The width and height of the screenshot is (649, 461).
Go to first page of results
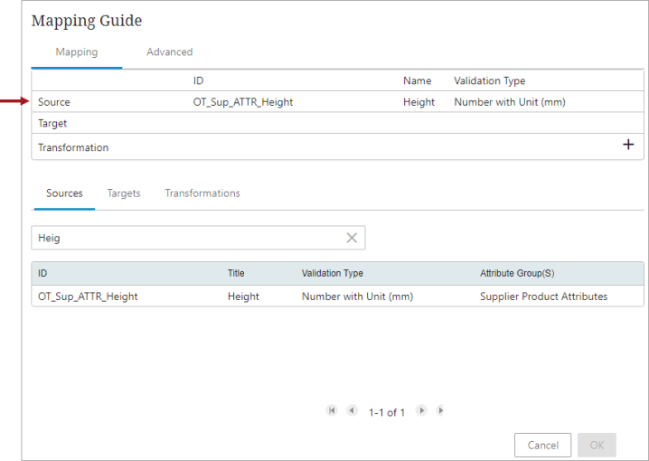332,410
